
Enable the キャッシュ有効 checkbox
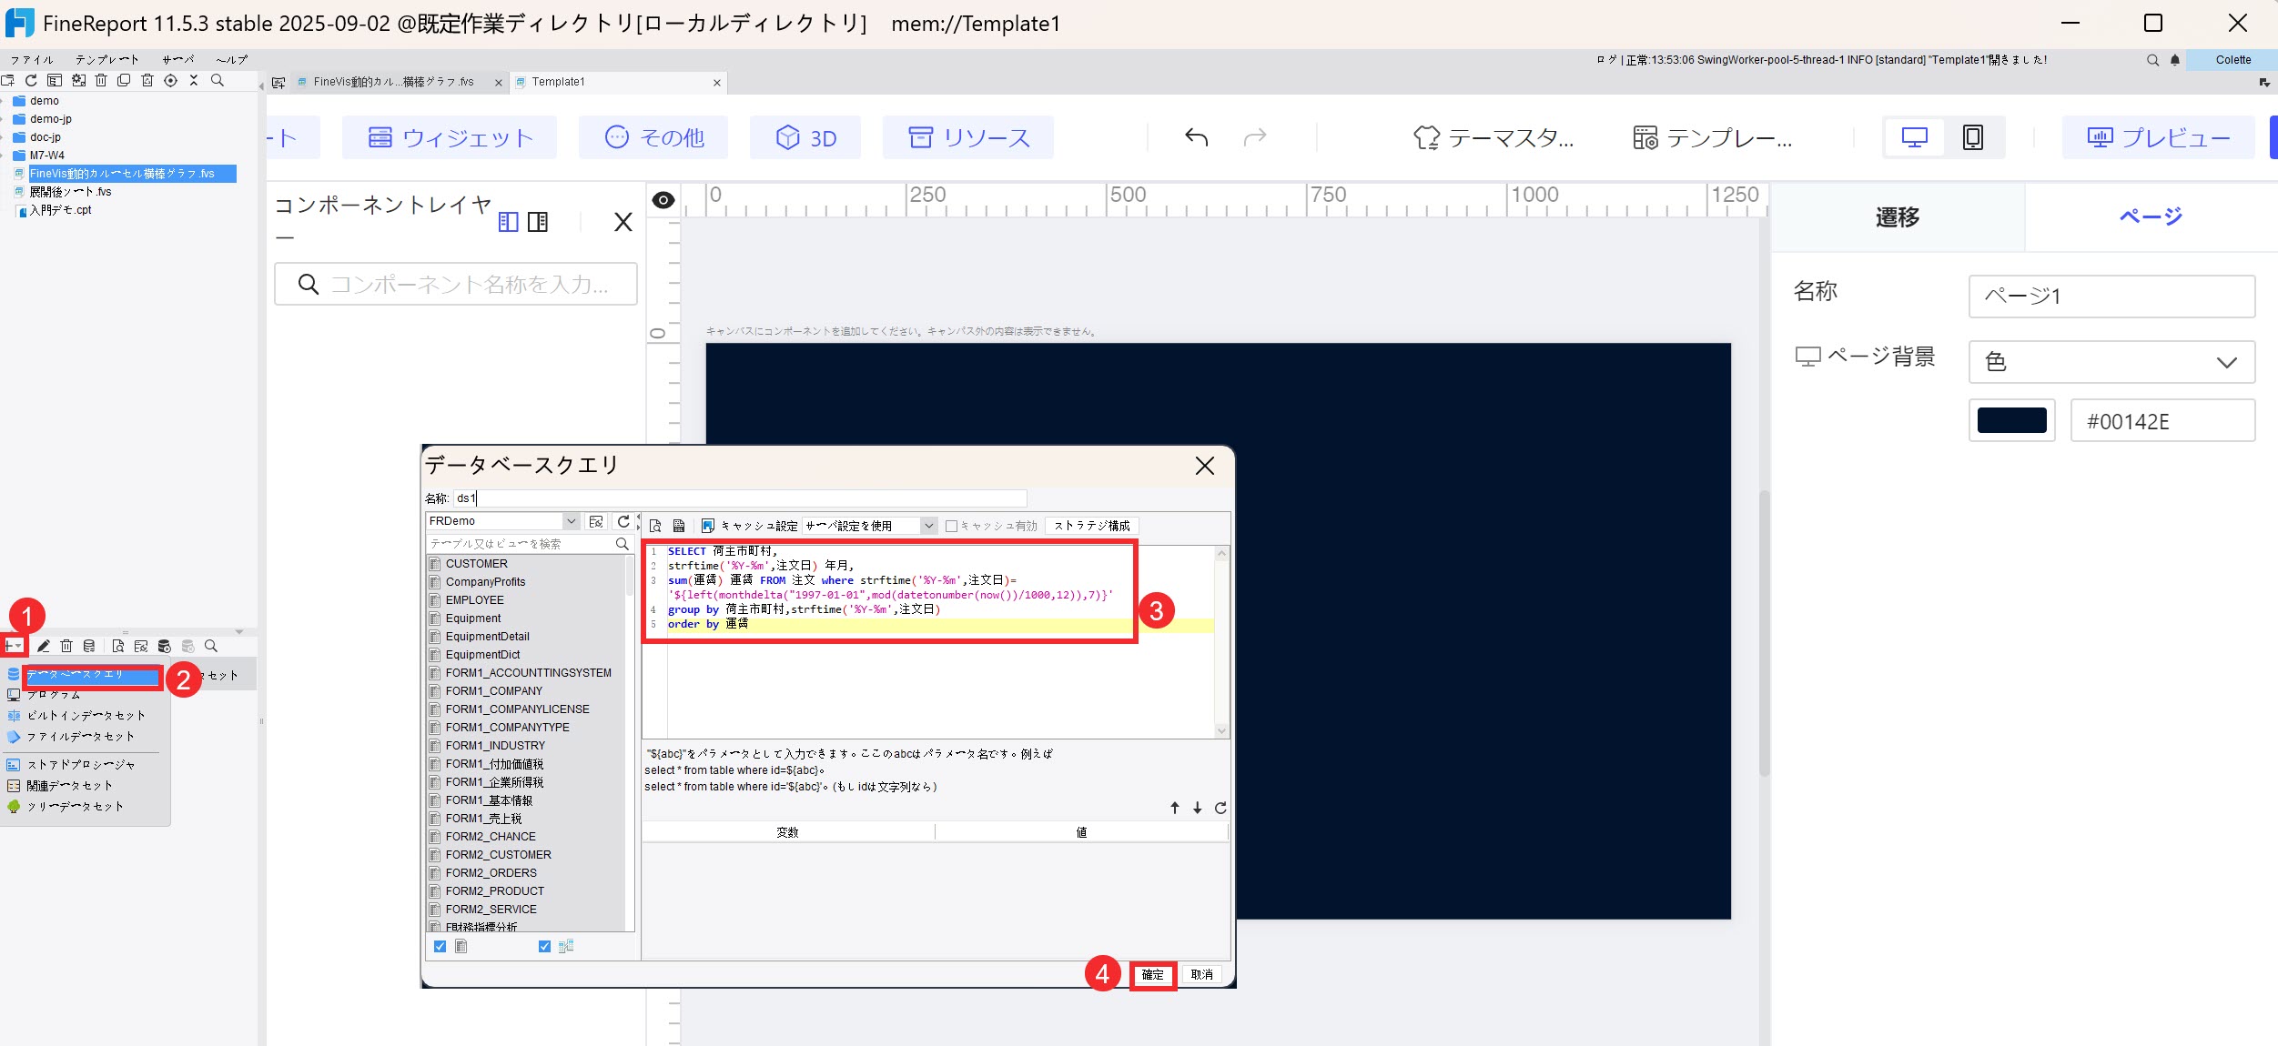click(952, 526)
